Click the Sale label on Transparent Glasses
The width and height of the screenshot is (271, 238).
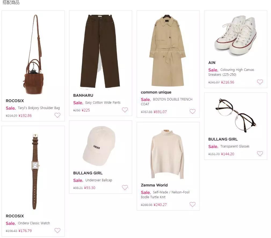pos(213,146)
